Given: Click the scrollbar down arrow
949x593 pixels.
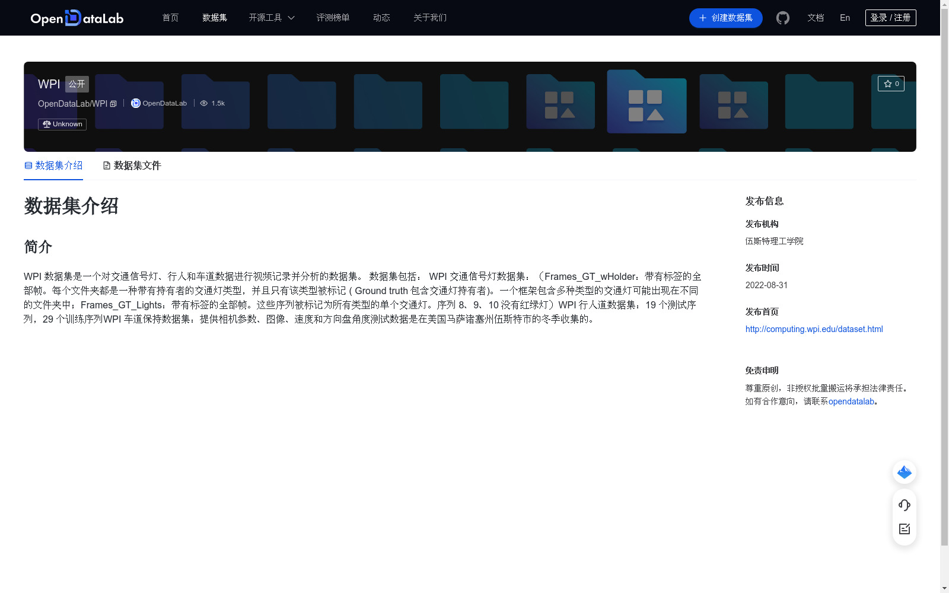Looking at the screenshot, I should [944, 588].
